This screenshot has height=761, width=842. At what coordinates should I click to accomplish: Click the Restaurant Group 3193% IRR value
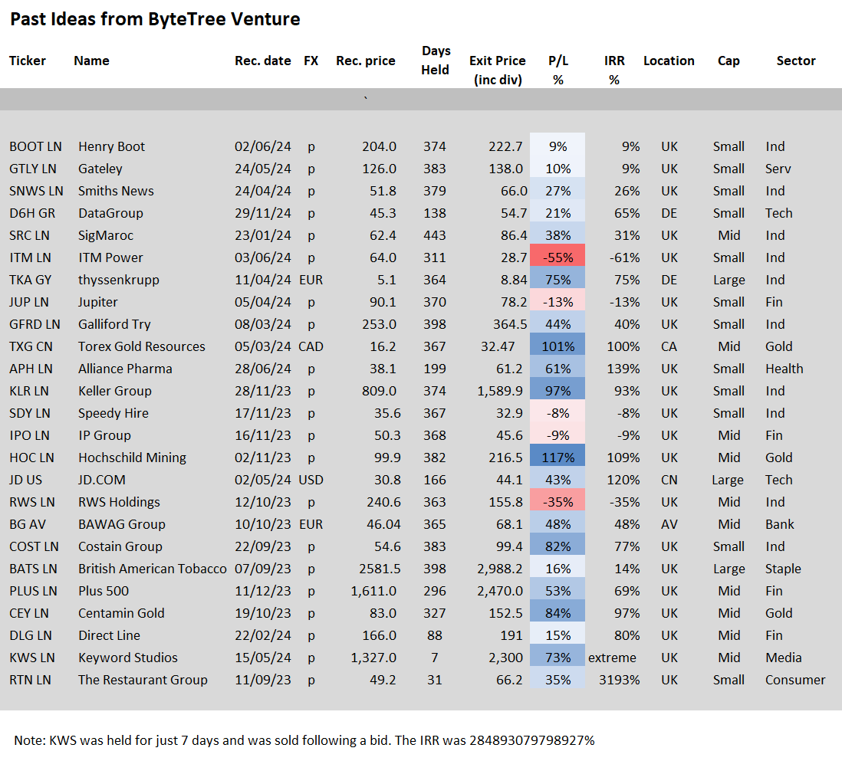tap(619, 680)
